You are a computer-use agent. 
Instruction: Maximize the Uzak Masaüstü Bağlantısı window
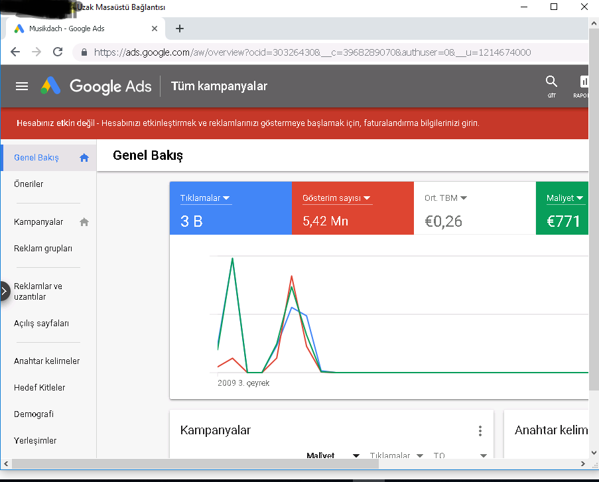[554, 7]
